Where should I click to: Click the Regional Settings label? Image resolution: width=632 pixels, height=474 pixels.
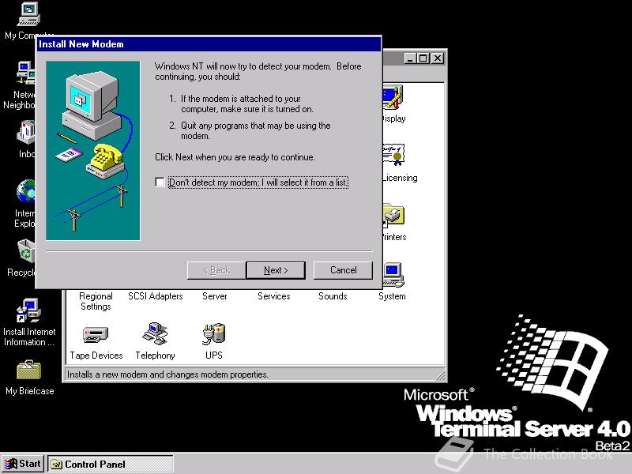(96, 301)
